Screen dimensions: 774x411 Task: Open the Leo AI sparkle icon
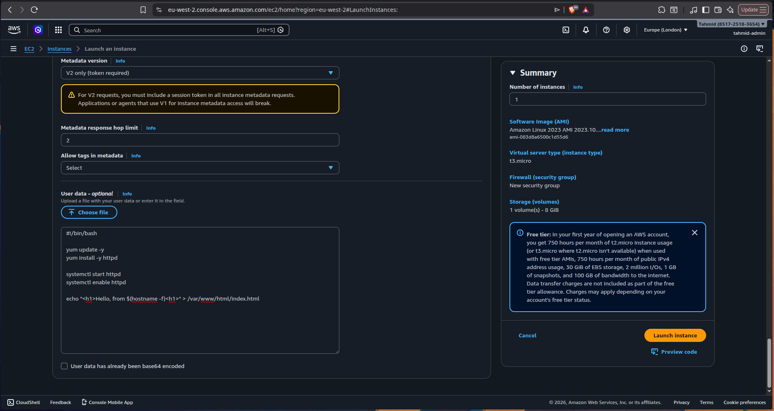point(730,10)
